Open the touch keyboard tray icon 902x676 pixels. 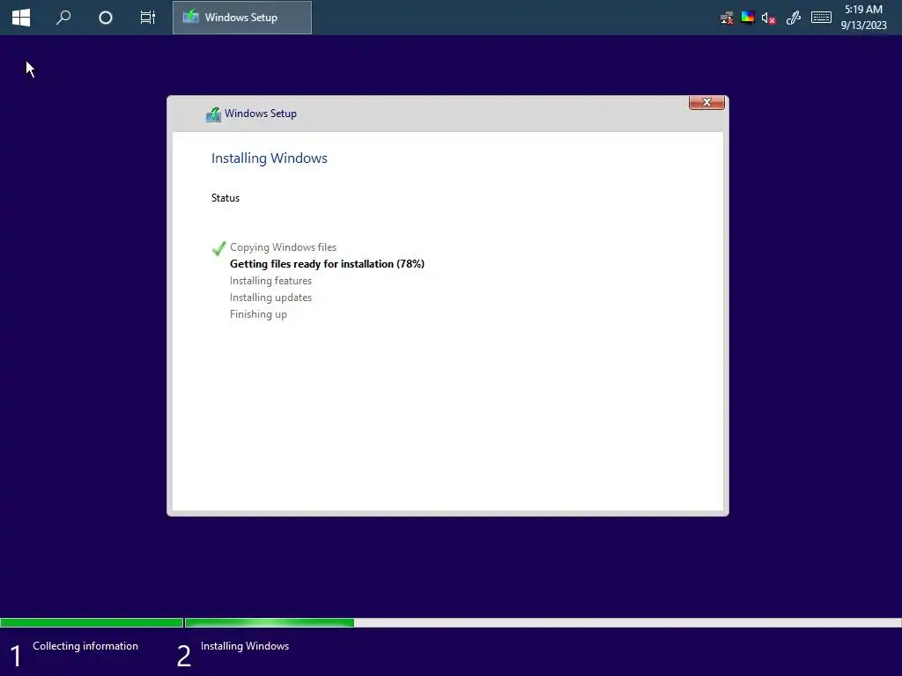(821, 18)
